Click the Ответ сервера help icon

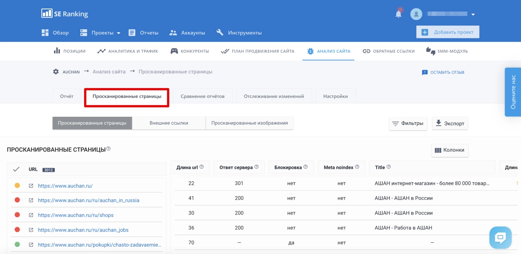pyautogui.click(x=257, y=167)
